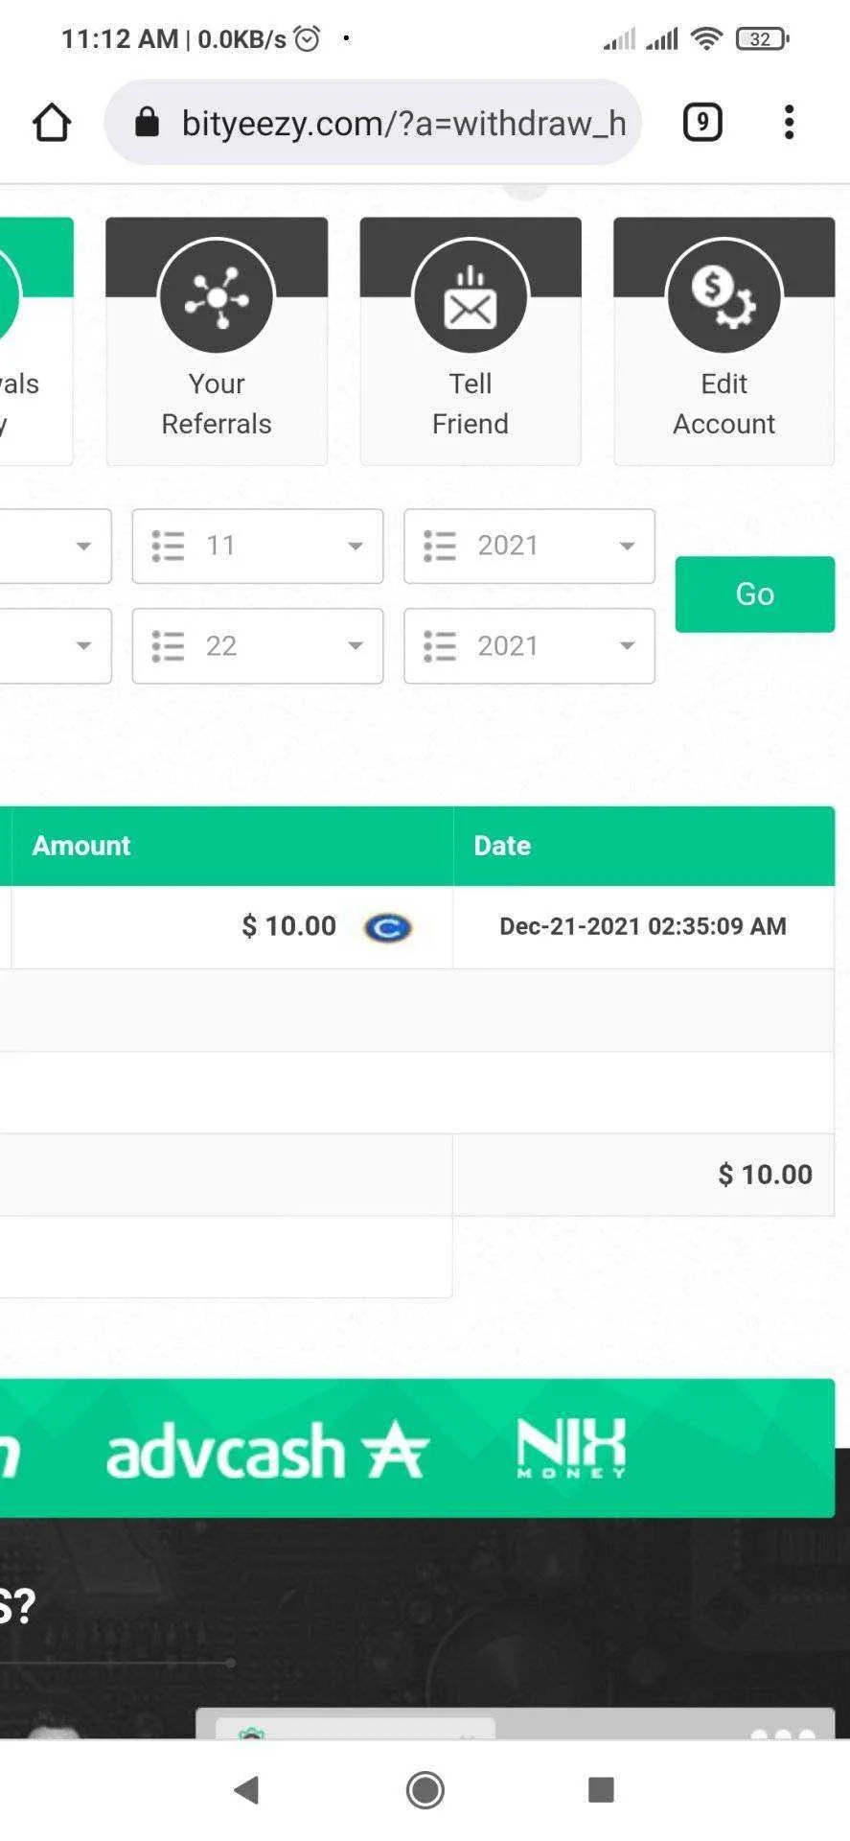The height and width of the screenshot is (1841, 850).
Task: Click the blue payment system icon beside $ 10.00
Action: tap(388, 927)
